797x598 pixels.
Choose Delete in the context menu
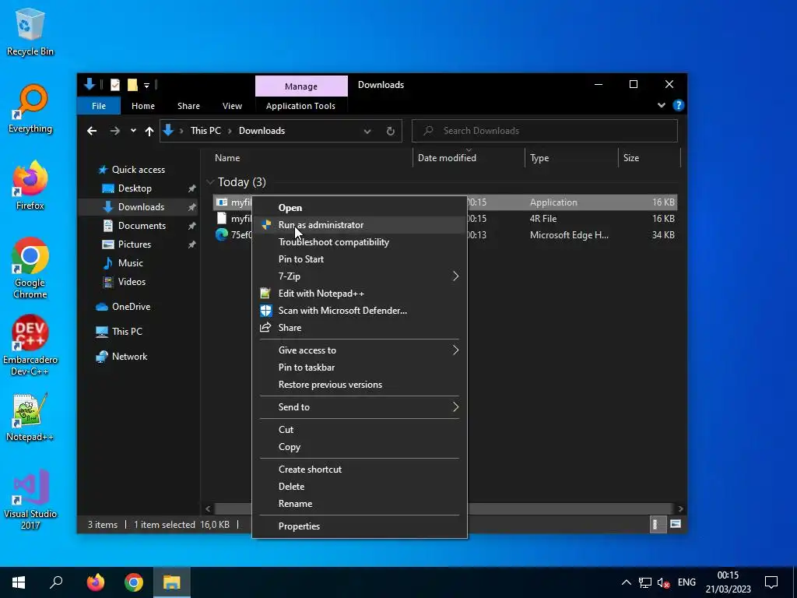[x=360, y=487]
